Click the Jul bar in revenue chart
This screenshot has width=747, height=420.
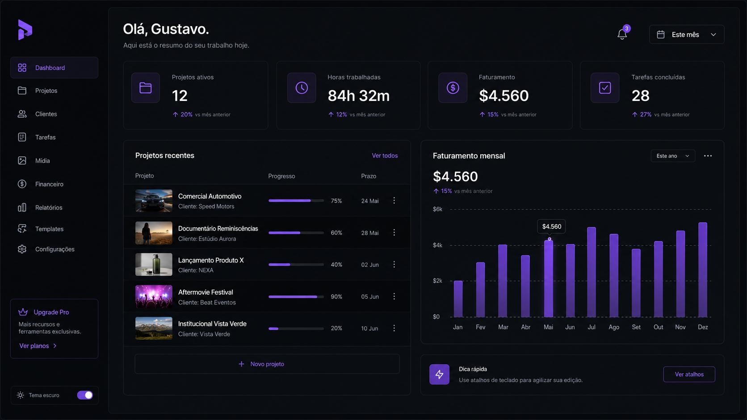[592, 272]
